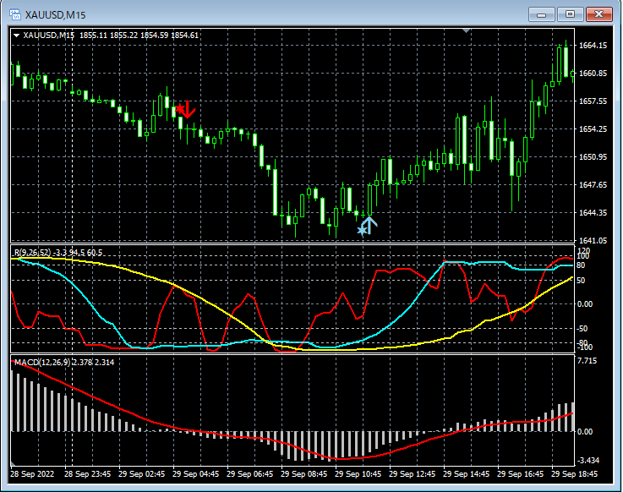This screenshot has width=623, height=492.
Task: Click the -50 level on R indicator scale
Action: click(x=582, y=329)
